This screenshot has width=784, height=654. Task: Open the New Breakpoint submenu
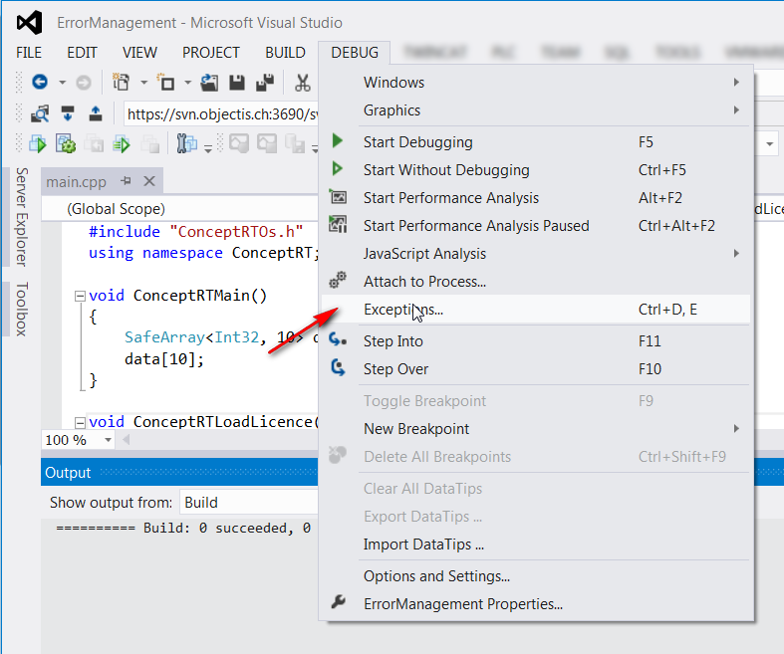pyautogui.click(x=536, y=429)
